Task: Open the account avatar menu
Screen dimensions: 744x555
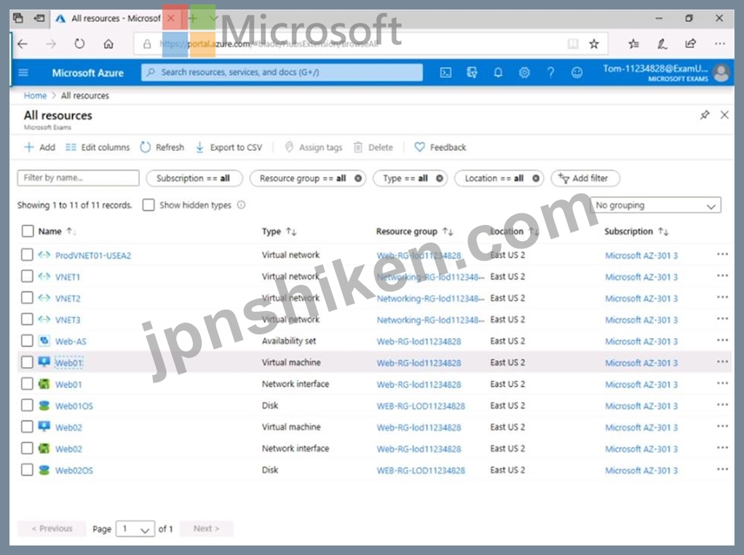Action: (x=721, y=73)
